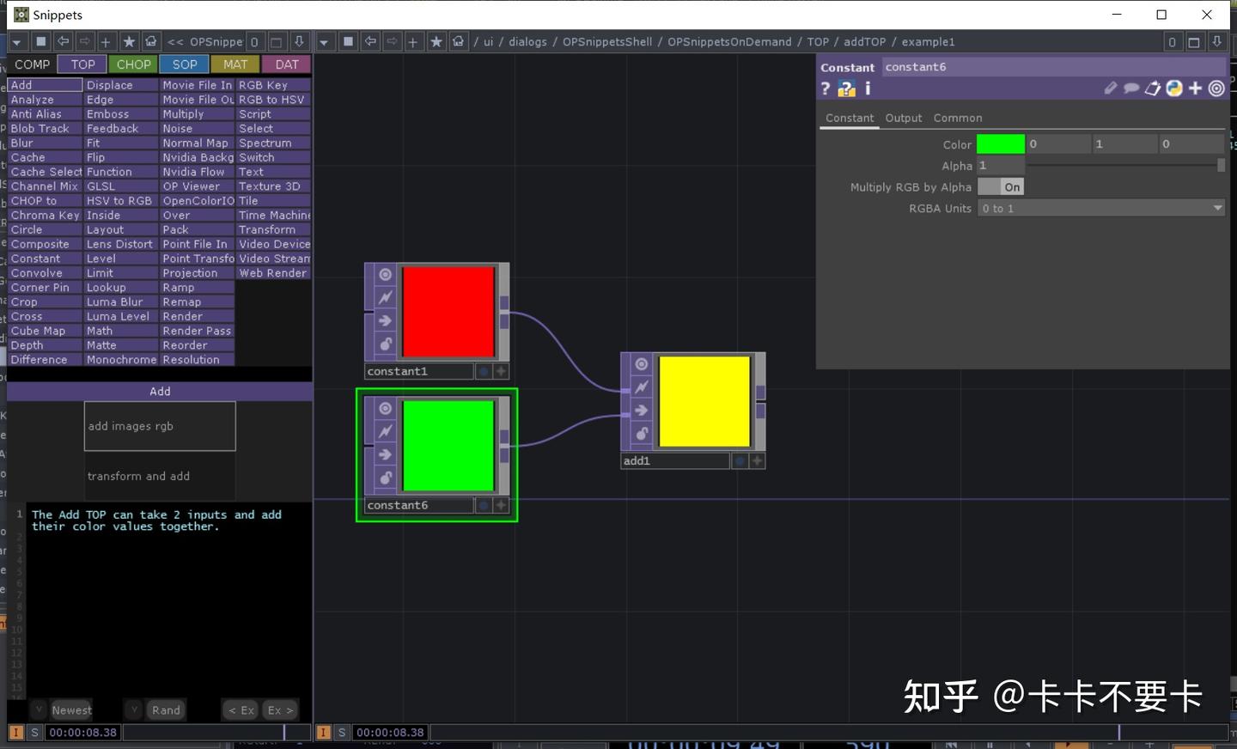This screenshot has width=1237, height=749.
Task: Switch to the Output parameter tab
Action: click(x=903, y=118)
